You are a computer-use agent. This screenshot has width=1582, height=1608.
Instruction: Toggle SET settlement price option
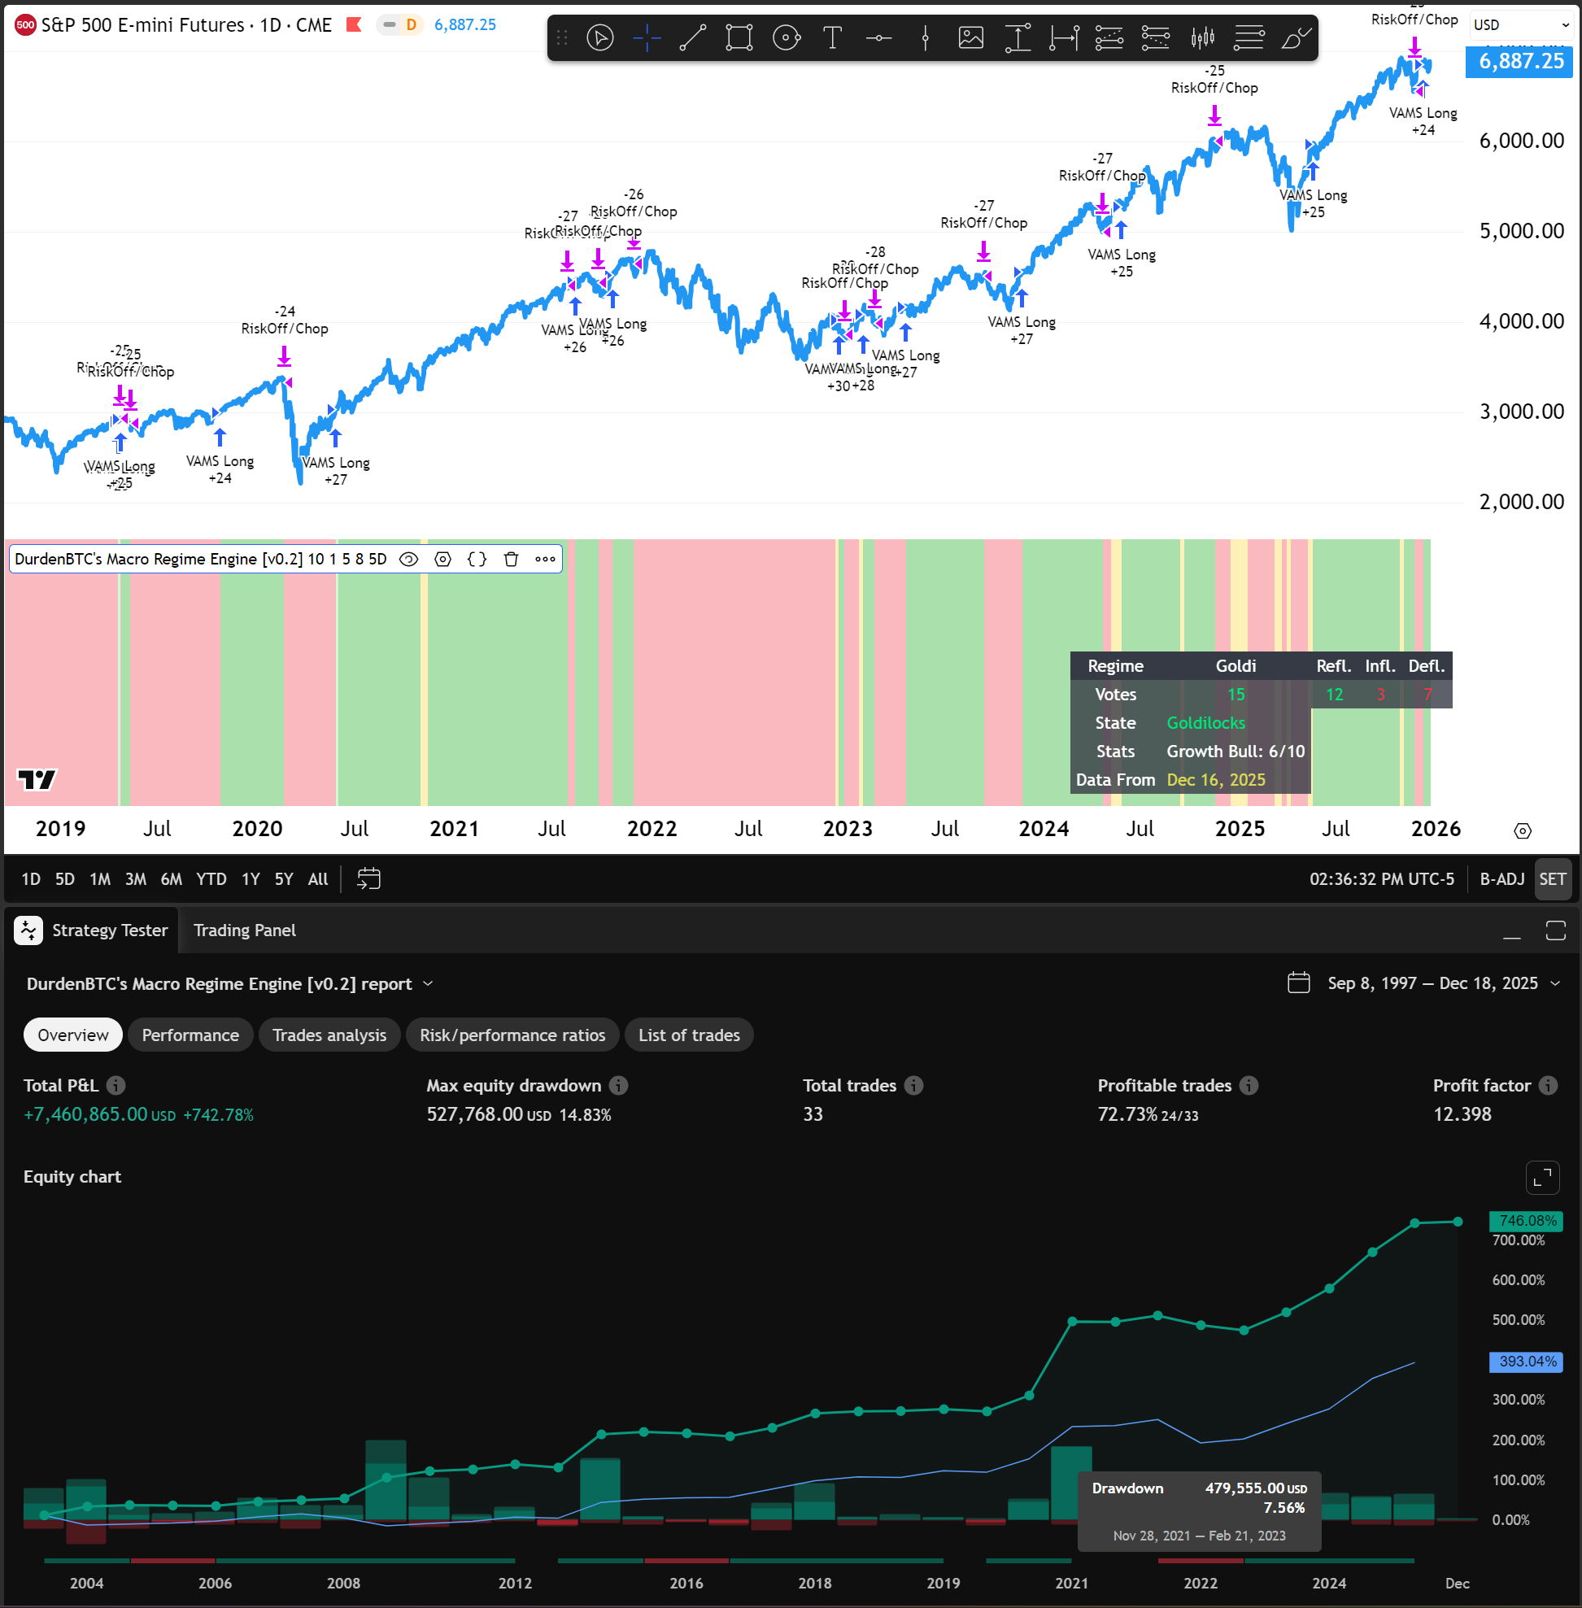[x=1551, y=878]
